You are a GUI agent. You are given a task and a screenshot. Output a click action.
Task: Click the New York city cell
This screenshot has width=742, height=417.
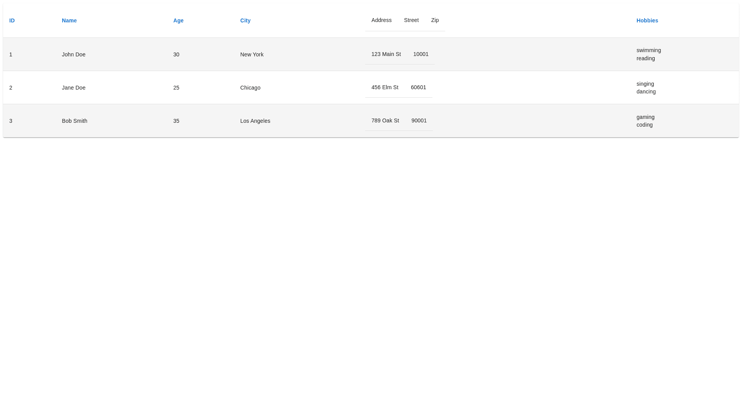(252, 54)
